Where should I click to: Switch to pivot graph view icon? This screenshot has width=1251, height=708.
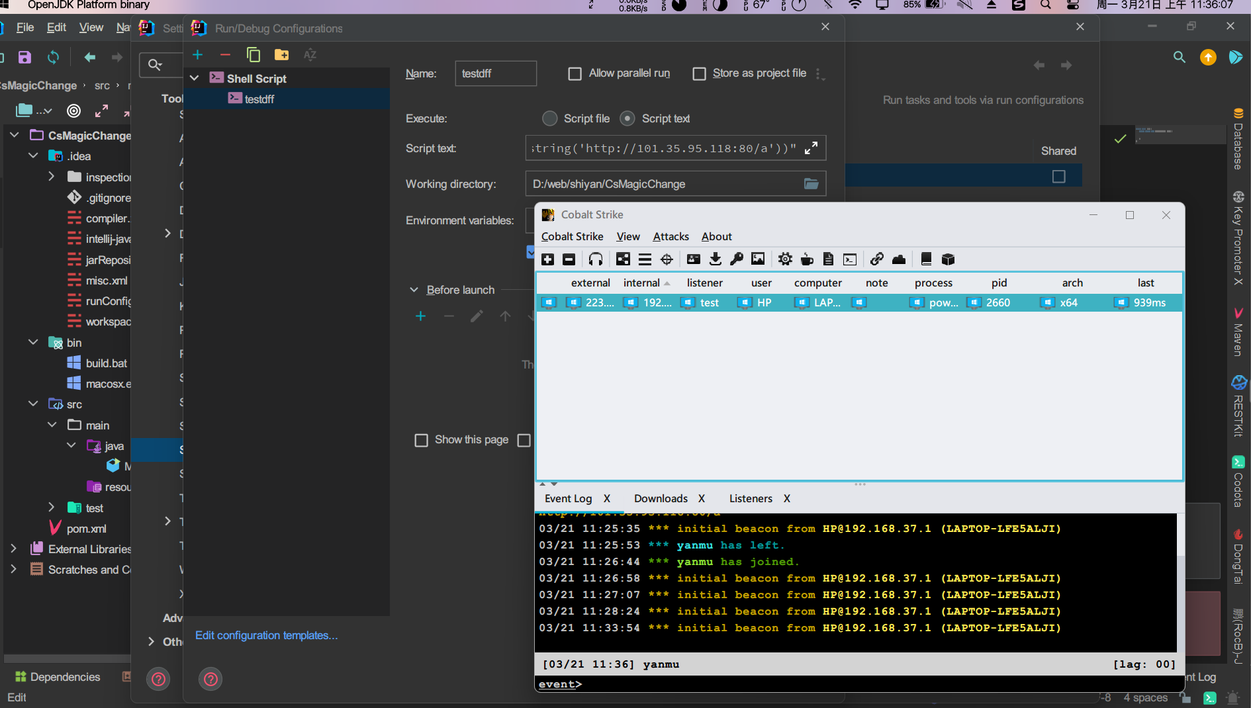pyautogui.click(x=623, y=259)
